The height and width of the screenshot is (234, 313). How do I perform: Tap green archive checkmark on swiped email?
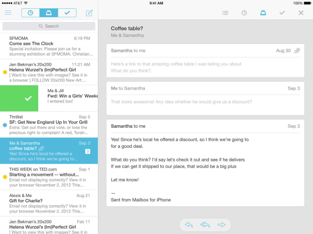(28, 98)
